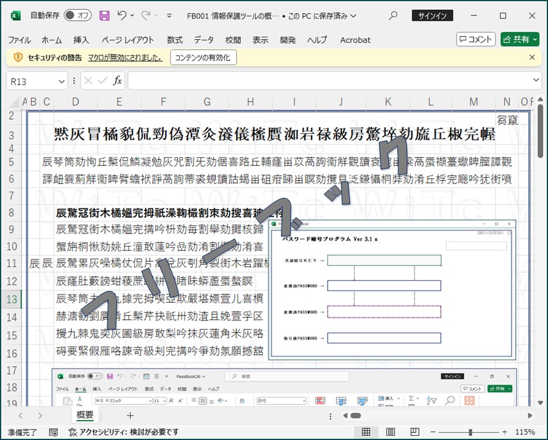548x440 pixels.
Task: Open the 数式 tab
Action: (174, 40)
